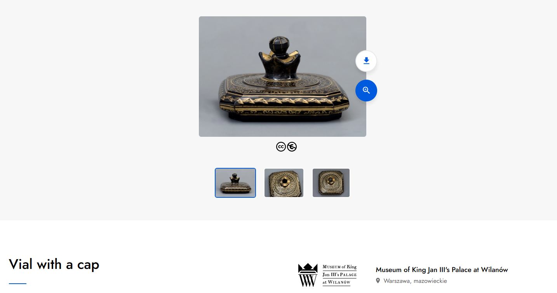The width and height of the screenshot is (557, 293).
Task: Select the side-view cap thumbnail
Action: [235, 183]
